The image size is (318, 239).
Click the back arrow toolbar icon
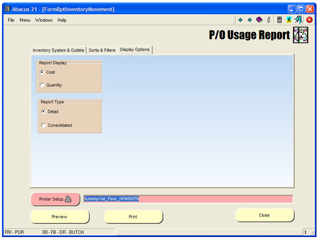pos(240,20)
